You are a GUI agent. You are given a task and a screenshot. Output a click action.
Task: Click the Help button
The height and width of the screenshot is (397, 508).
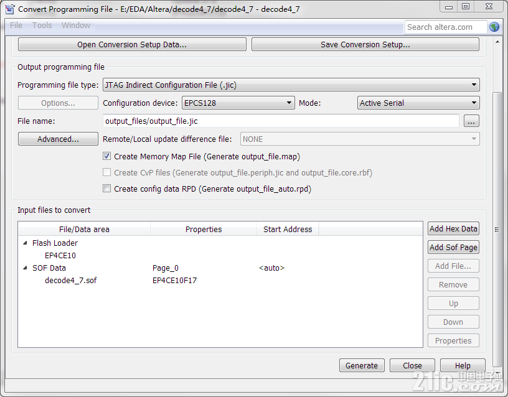coord(463,366)
